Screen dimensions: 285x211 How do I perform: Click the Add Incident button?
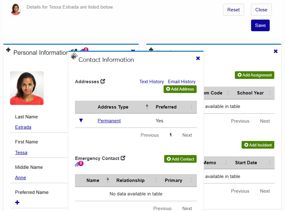tap(258, 145)
